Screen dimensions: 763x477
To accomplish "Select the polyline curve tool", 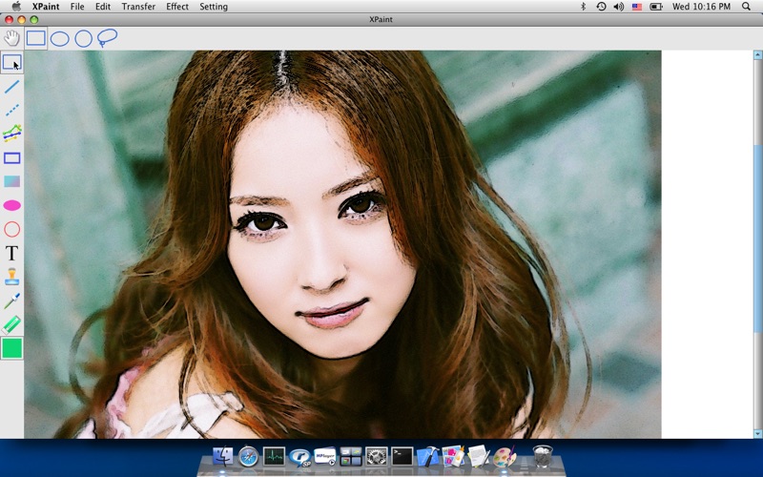I will coord(11,134).
